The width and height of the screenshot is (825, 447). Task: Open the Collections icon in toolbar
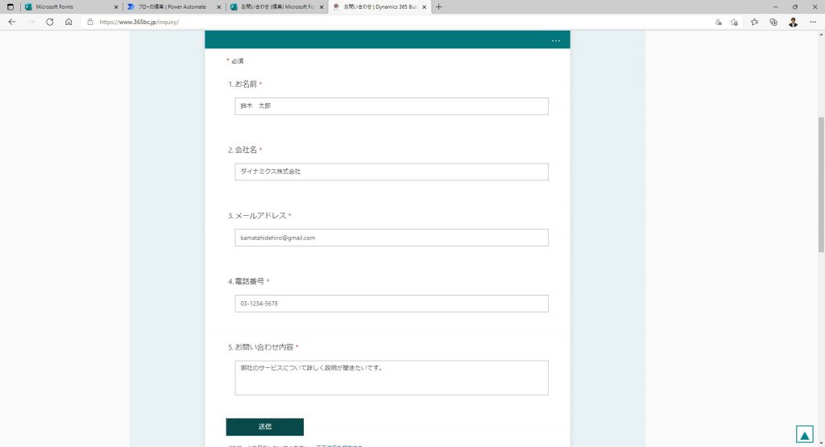[x=773, y=23]
